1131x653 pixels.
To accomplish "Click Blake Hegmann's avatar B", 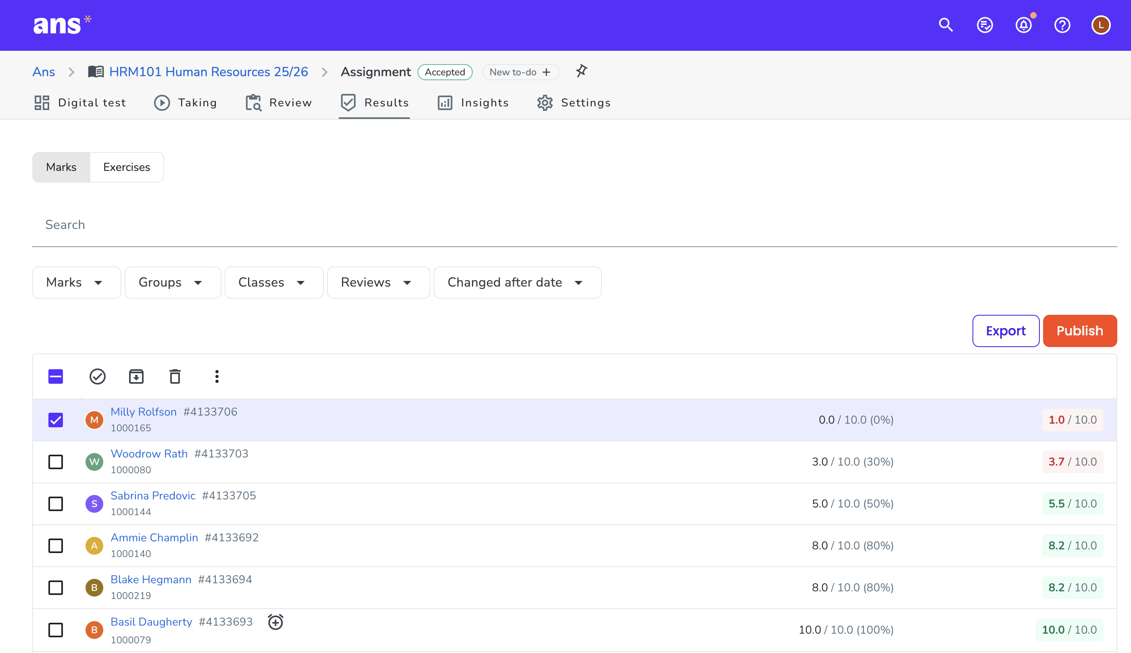I will [94, 588].
